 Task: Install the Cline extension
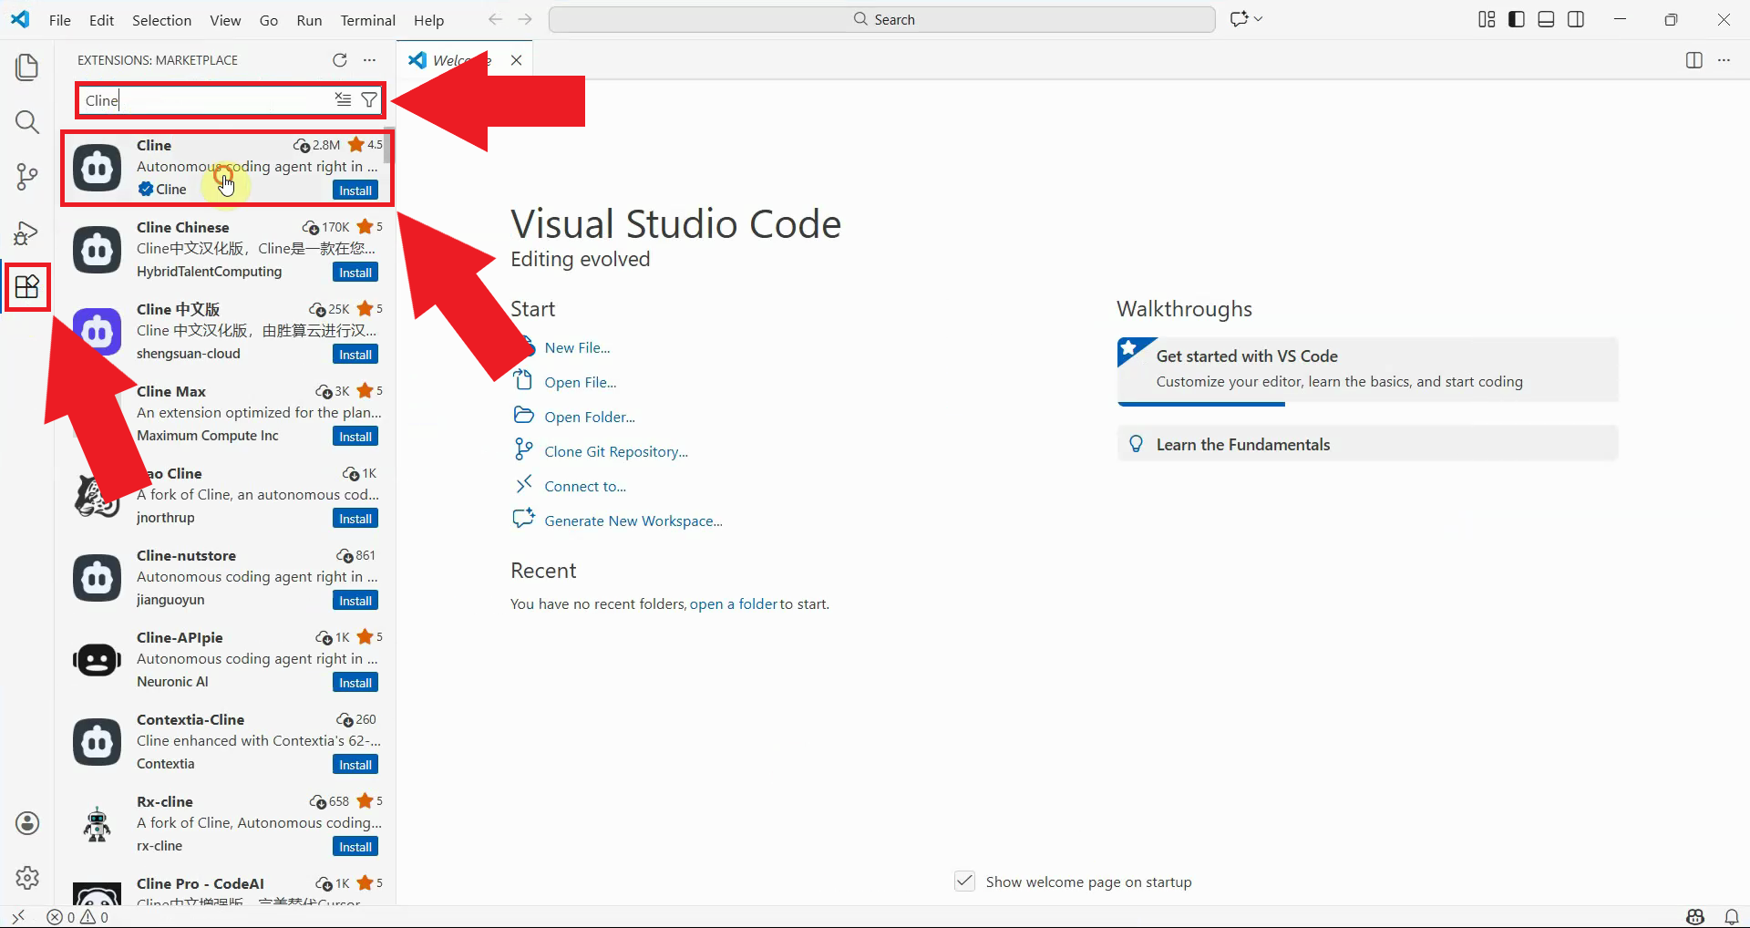(x=355, y=190)
